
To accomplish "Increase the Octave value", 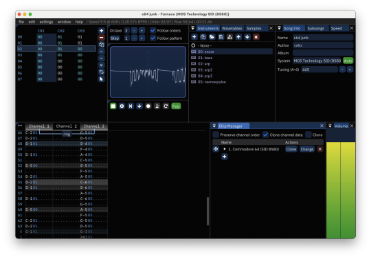I will point(142,30).
